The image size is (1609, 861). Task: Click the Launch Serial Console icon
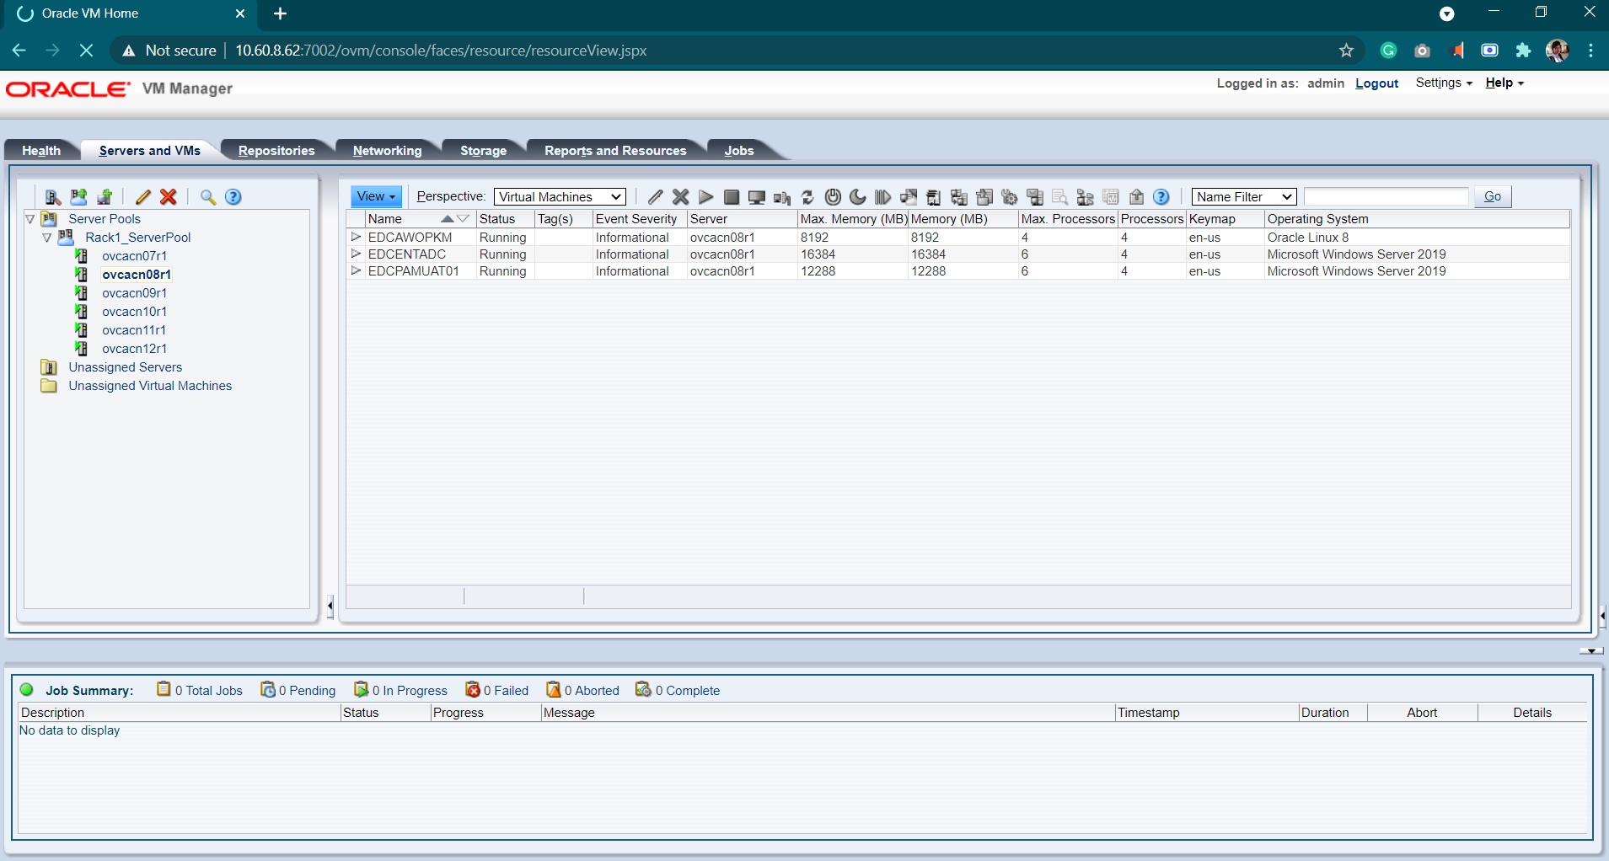[x=782, y=197]
